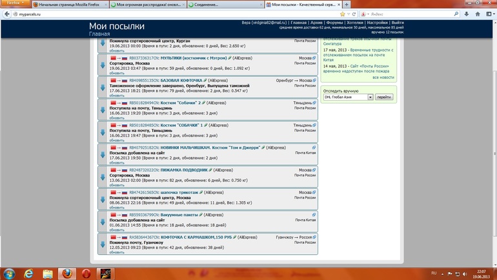The width and height of the screenshot is (497, 280).
Task: Click the pencil icon beside Костюм "Собачки" 2
Action: [x=204, y=103]
